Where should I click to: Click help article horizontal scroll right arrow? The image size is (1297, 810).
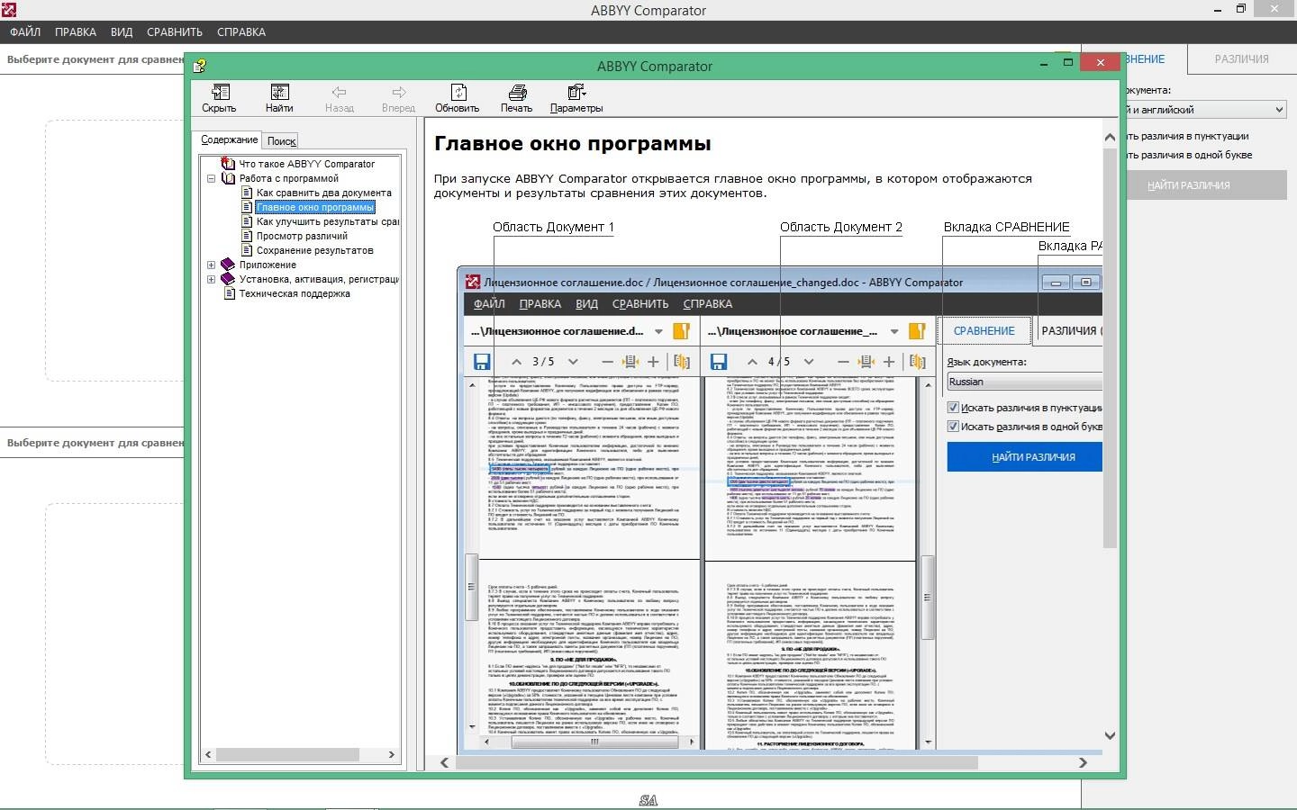pos(1083,762)
